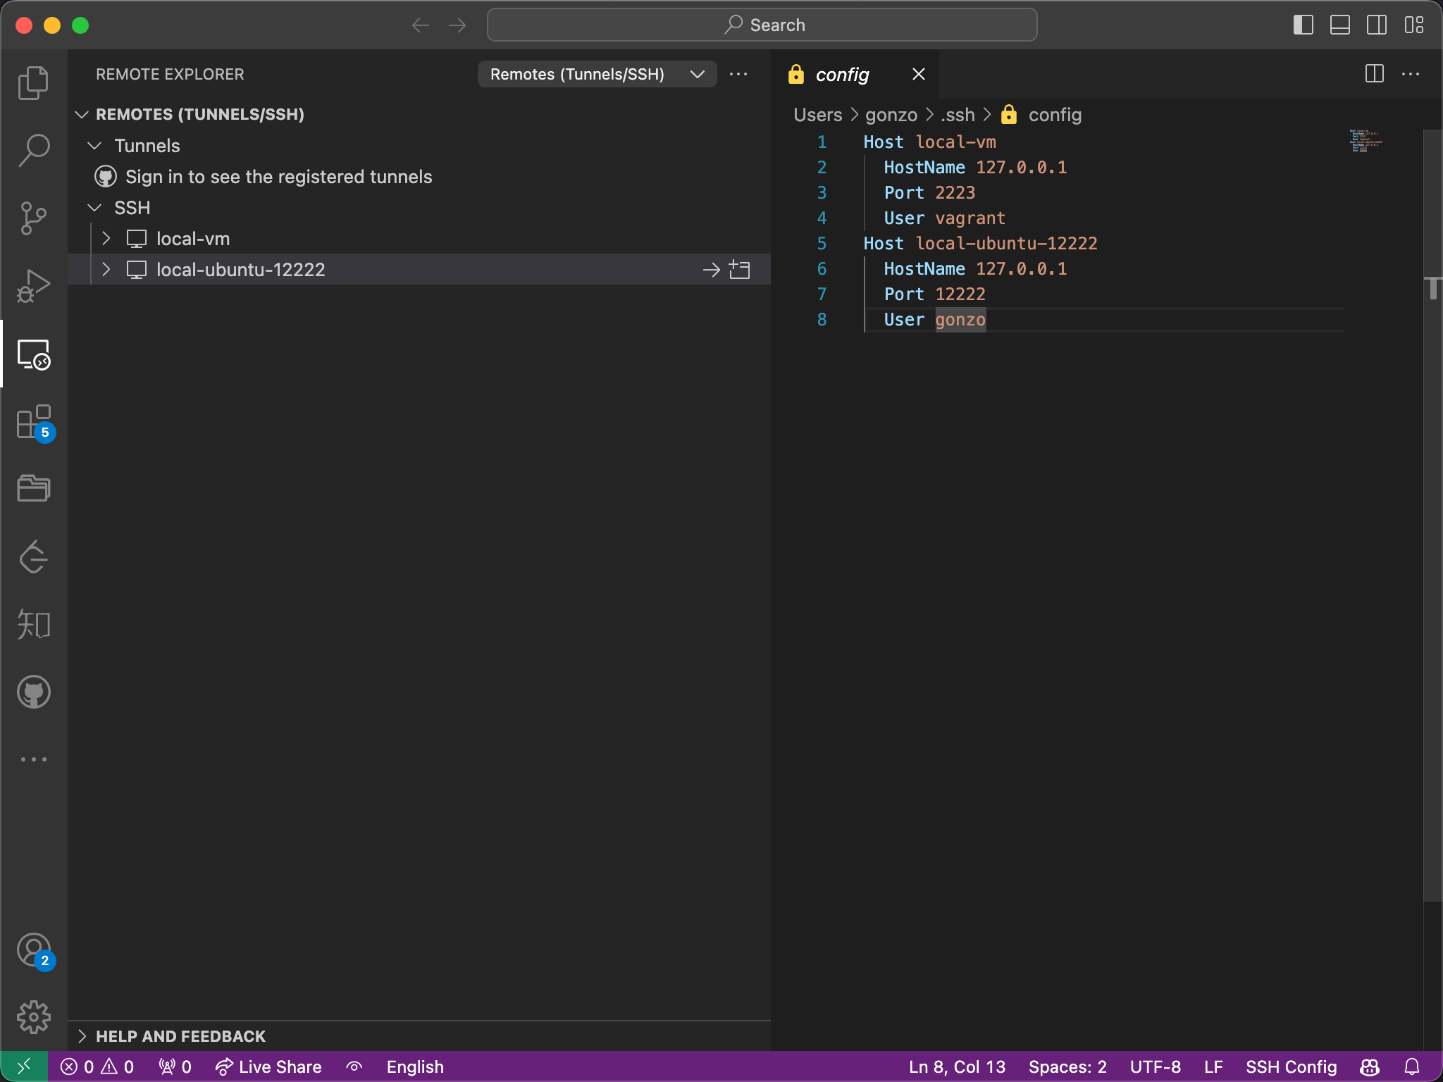1443x1082 pixels.
Task: Click the top Search command field
Action: [762, 25]
